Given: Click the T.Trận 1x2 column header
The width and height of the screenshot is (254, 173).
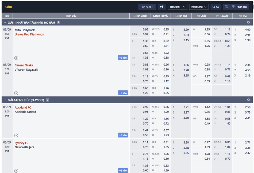Looking at the screenshot, I should (x=181, y=16).
